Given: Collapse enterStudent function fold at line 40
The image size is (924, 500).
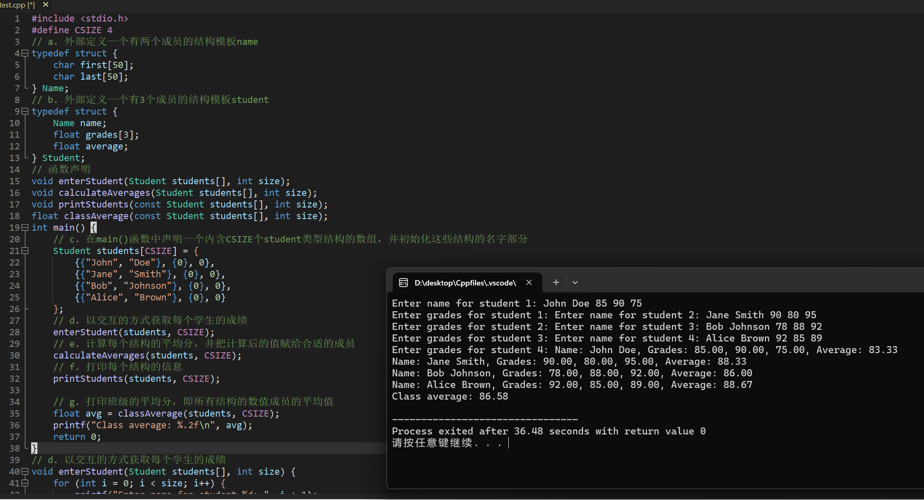Looking at the screenshot, I should tap(25, 471).
